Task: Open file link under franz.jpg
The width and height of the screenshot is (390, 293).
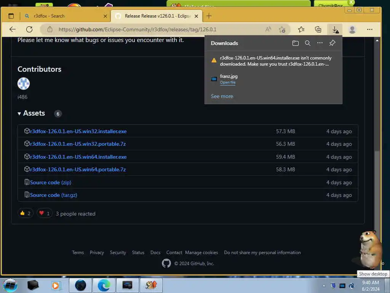Action: [x=228, y=82]
